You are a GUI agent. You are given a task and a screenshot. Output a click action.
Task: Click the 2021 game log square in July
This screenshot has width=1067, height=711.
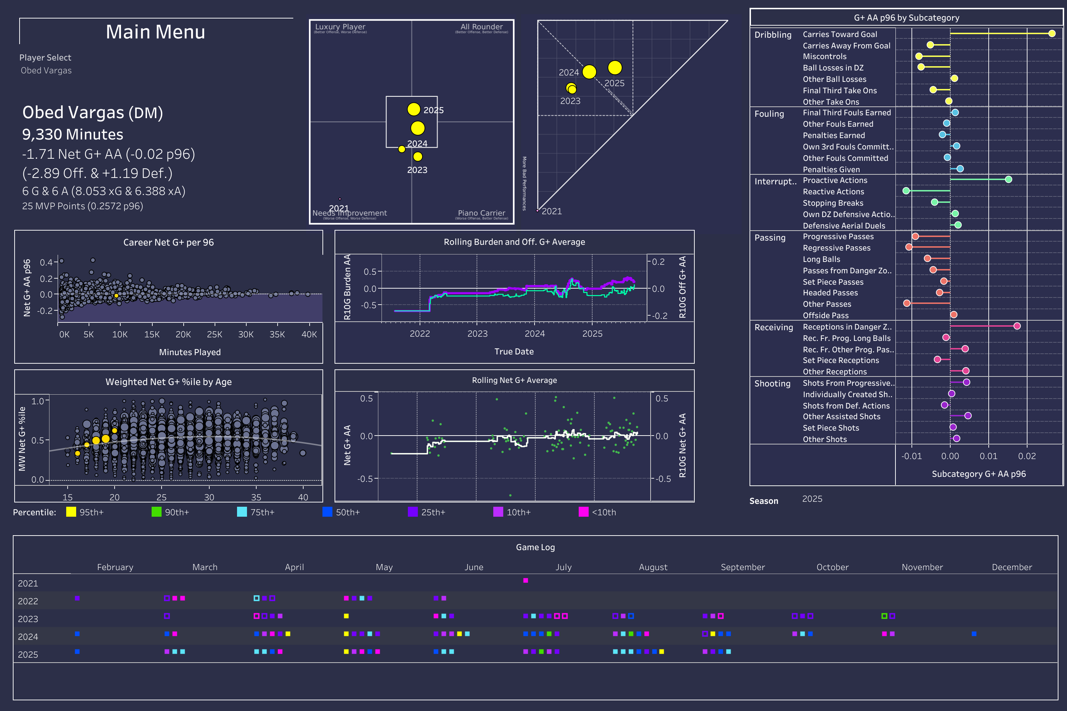[x=526, y=580]
